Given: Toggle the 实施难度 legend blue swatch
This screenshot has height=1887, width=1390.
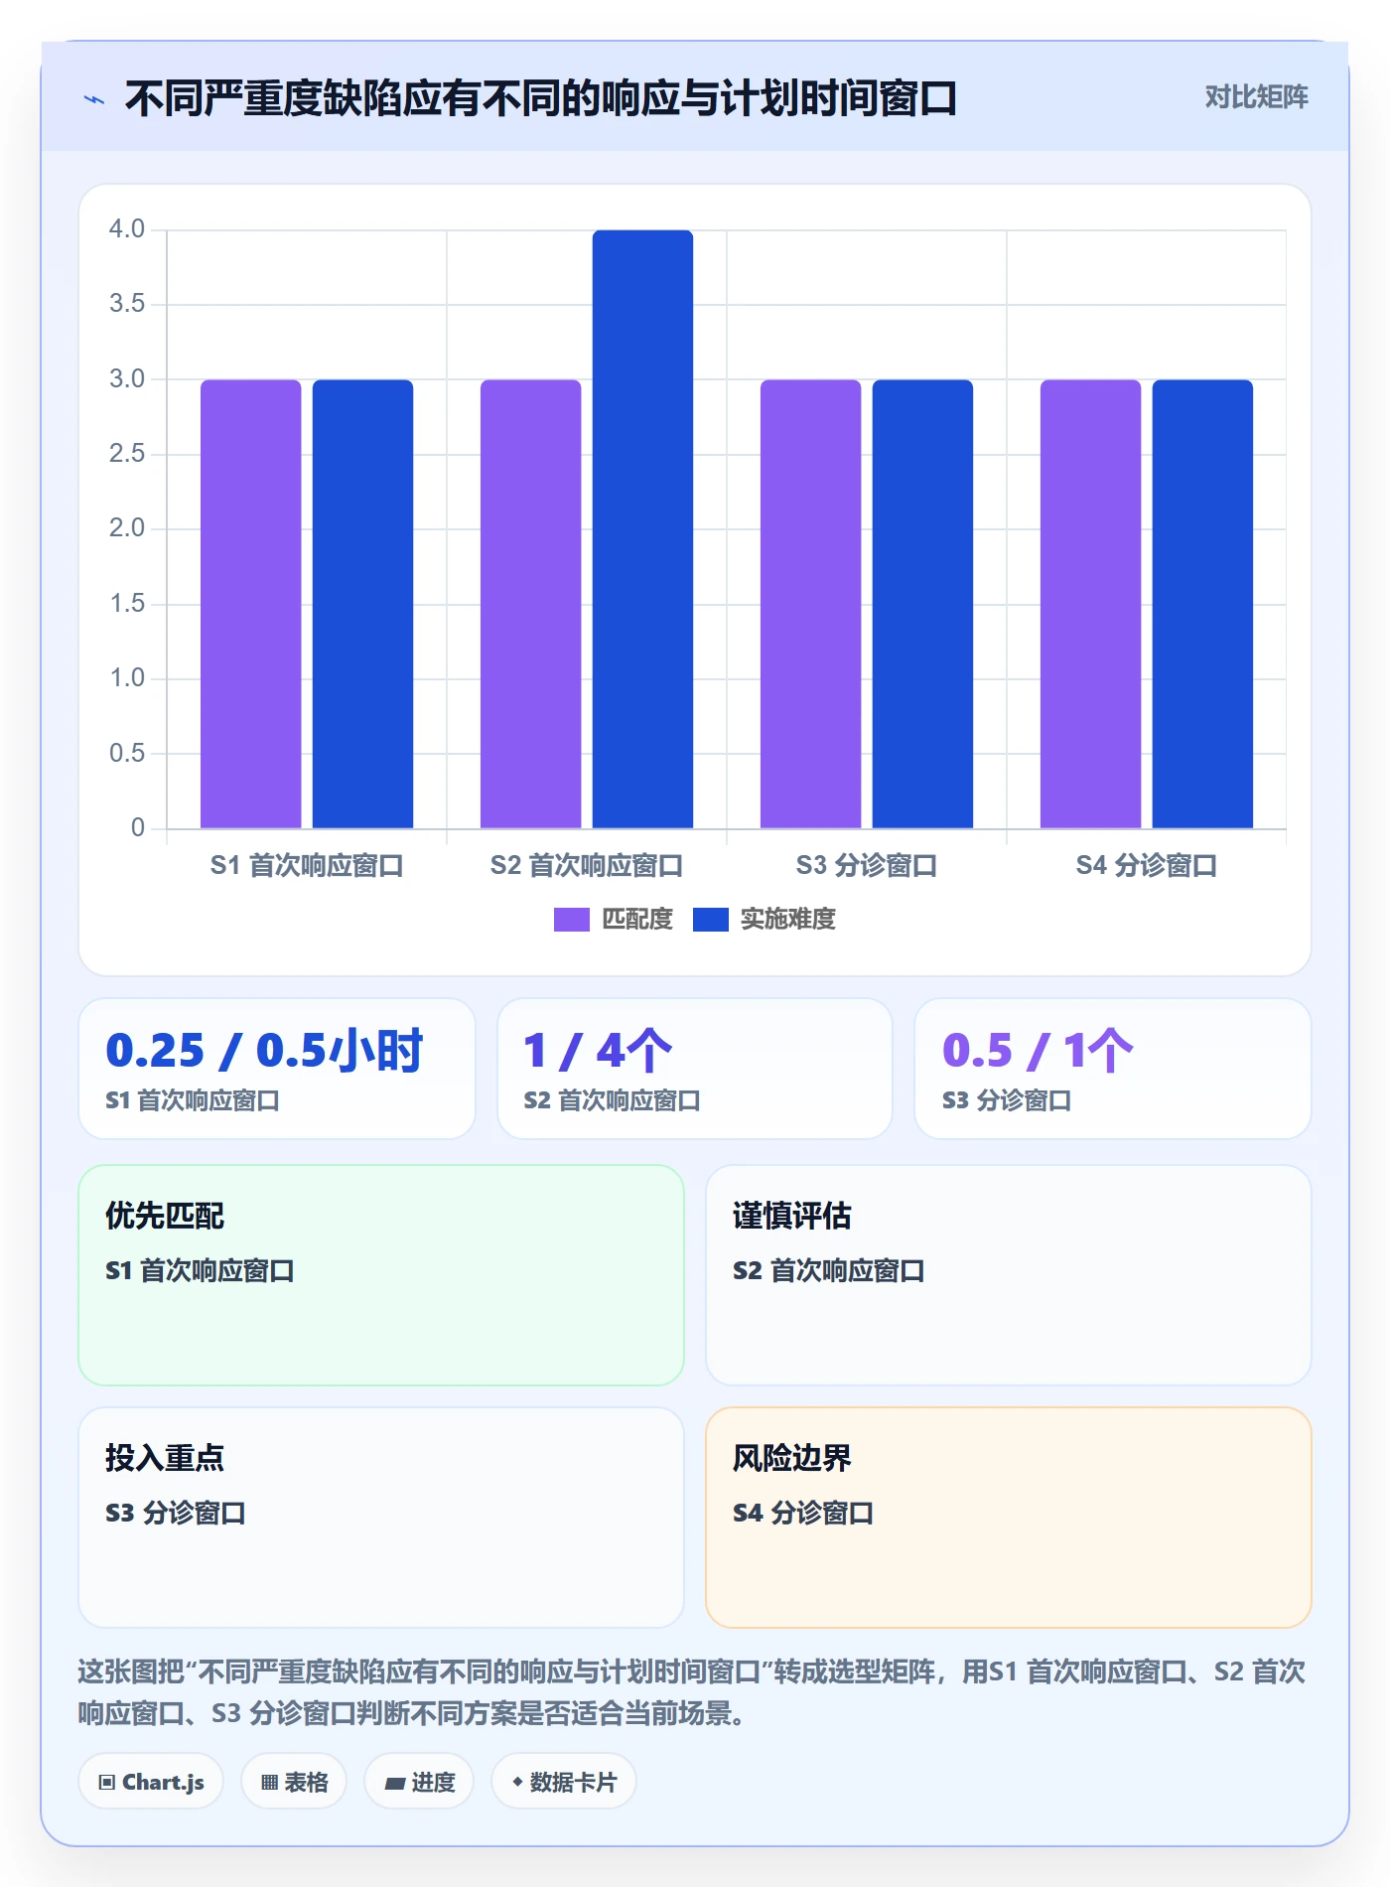Looking at the screenshot, I should [710, 920].
